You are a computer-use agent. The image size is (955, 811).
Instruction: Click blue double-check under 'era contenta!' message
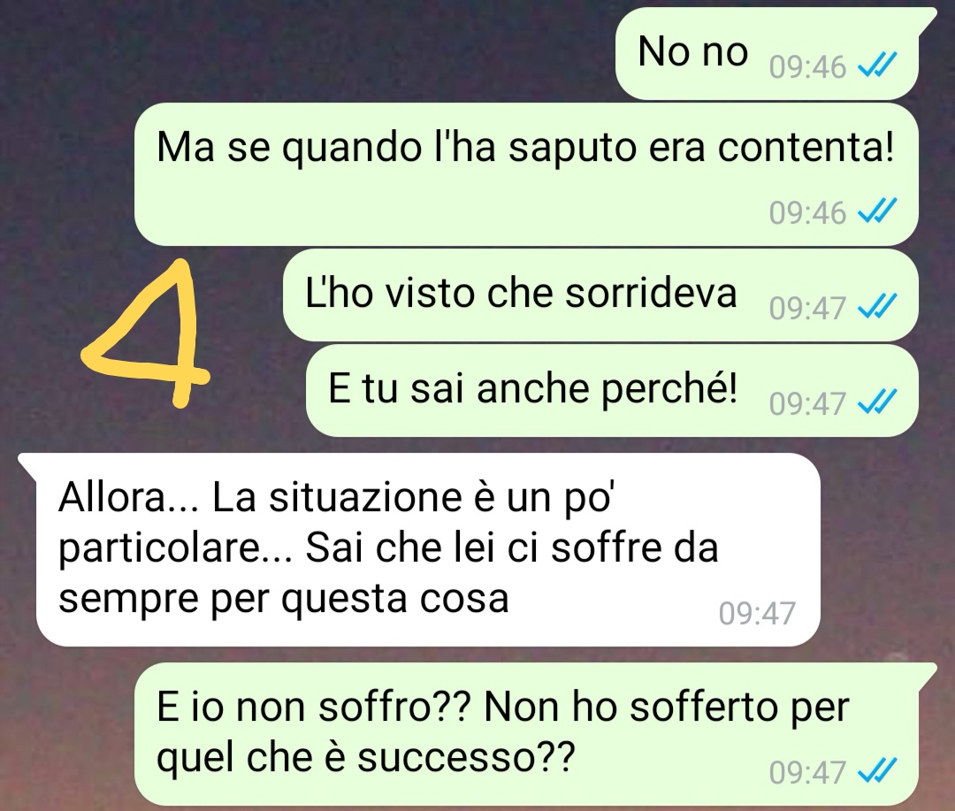point(877,211)
